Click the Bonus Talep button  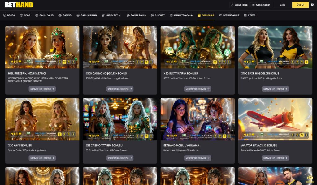pos(239,5)
